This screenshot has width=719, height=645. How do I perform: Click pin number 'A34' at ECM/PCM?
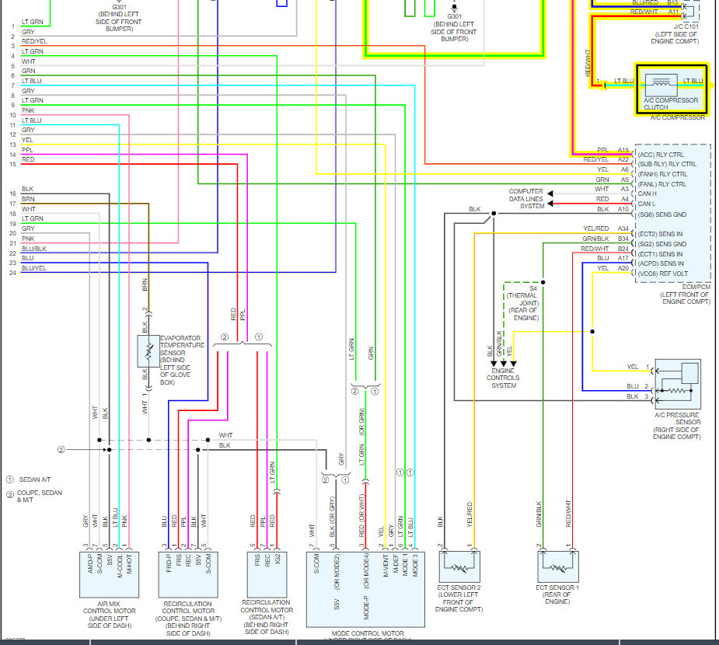pyautogui.click(x=623, y=228)
